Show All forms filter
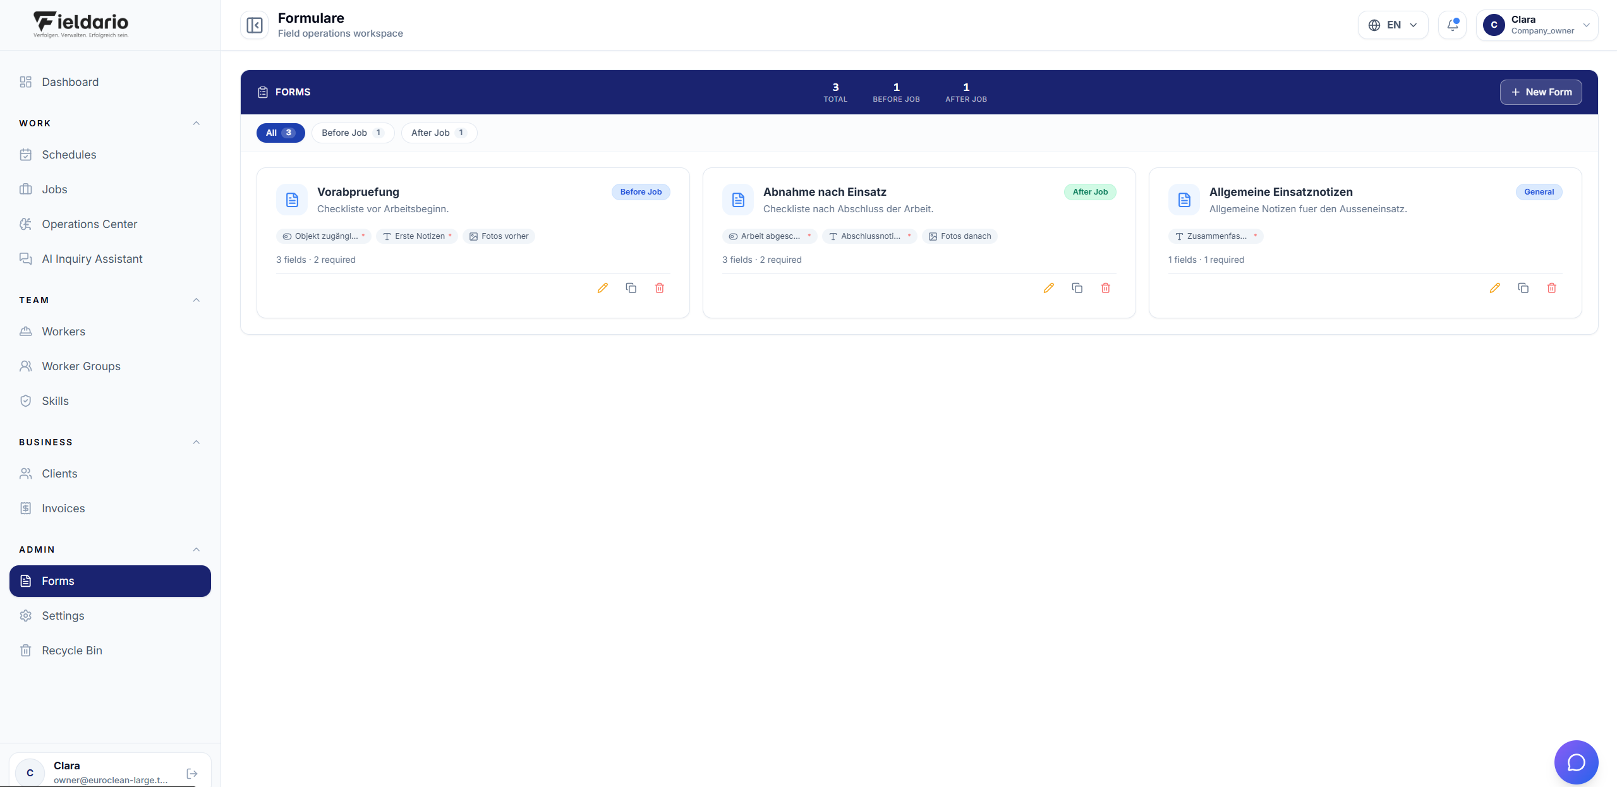 pyautogui.click(x=281, y=133)
